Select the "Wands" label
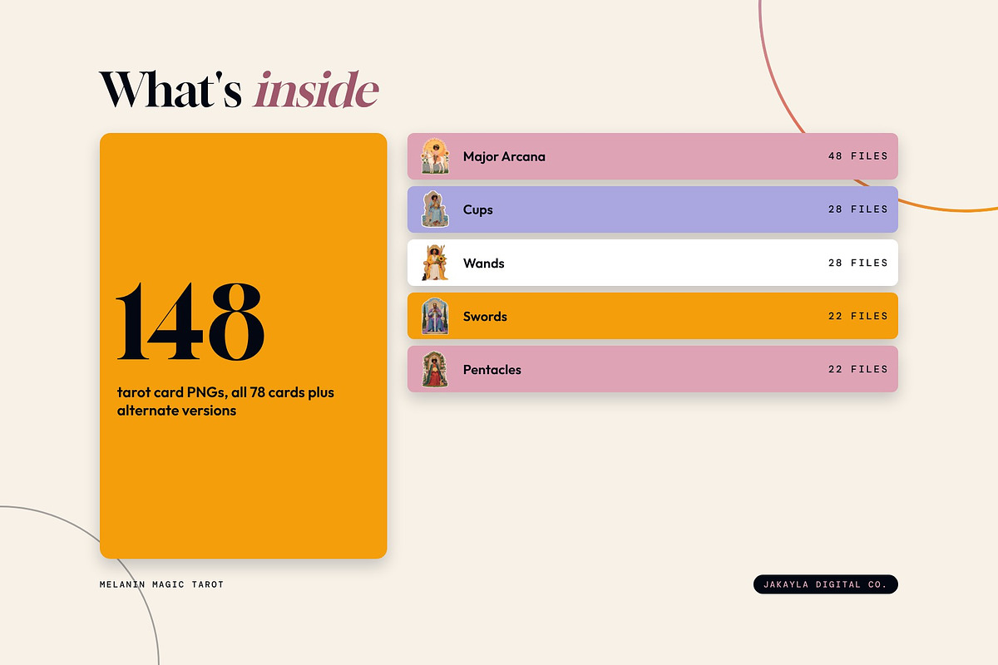Image resolution: width=998 pixels, height=665 pixels. 484,264
